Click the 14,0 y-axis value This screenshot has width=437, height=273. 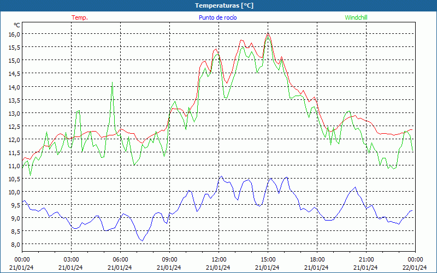pos(15,87)
